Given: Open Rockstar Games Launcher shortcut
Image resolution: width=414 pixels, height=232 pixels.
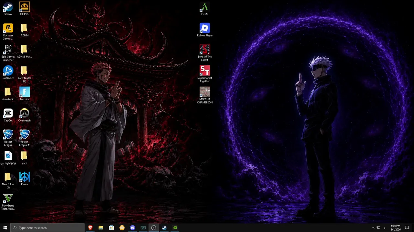Looking at the screenshot, I should 8,32.
